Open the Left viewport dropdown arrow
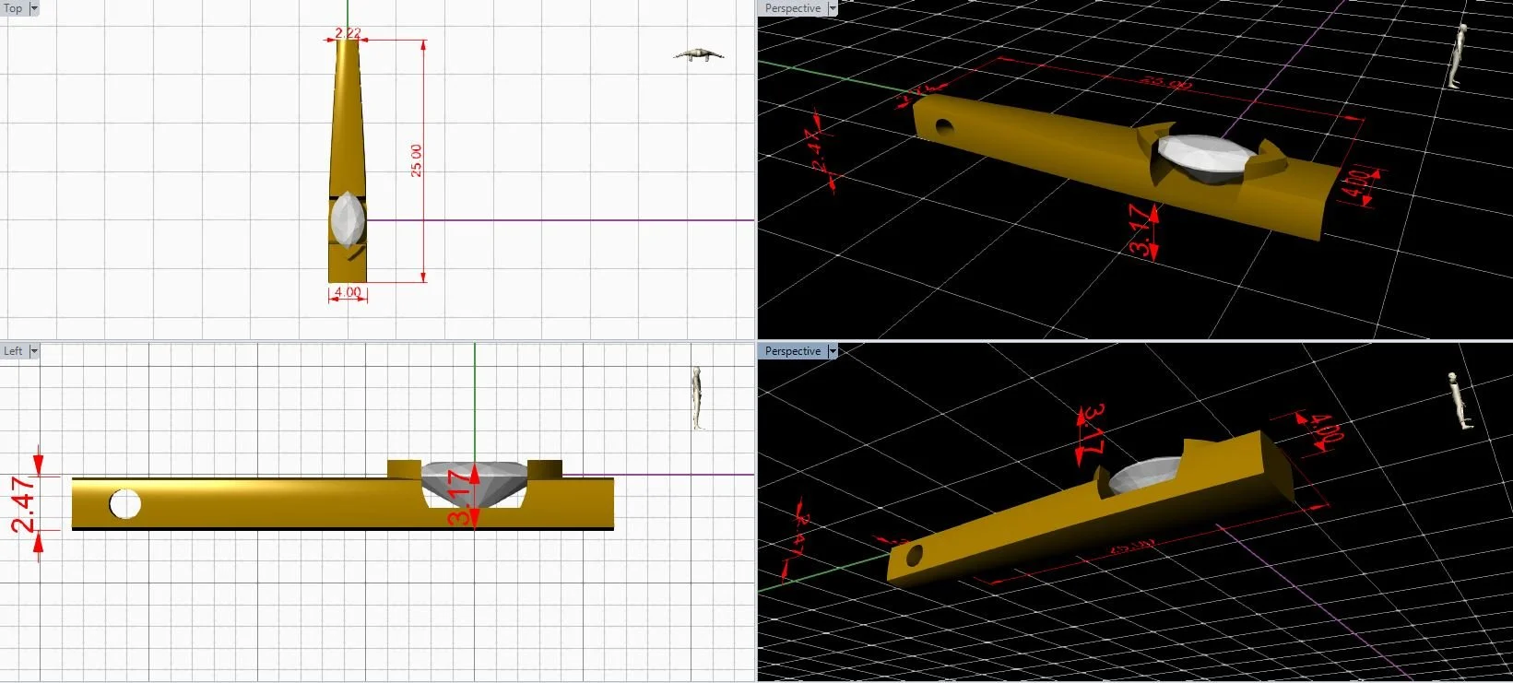Screen dimensions: 1513x683 (34, 351)
